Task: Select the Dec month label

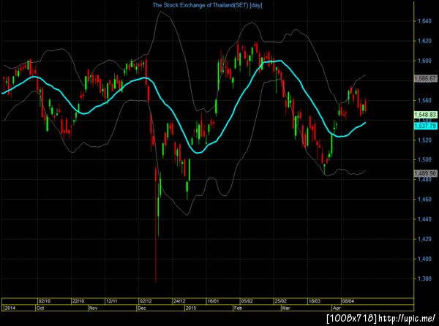Action: tap(142, 308)
